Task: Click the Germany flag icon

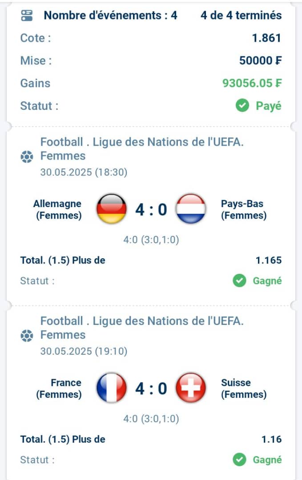Action: pyautogui.click(x=112, y=209)
